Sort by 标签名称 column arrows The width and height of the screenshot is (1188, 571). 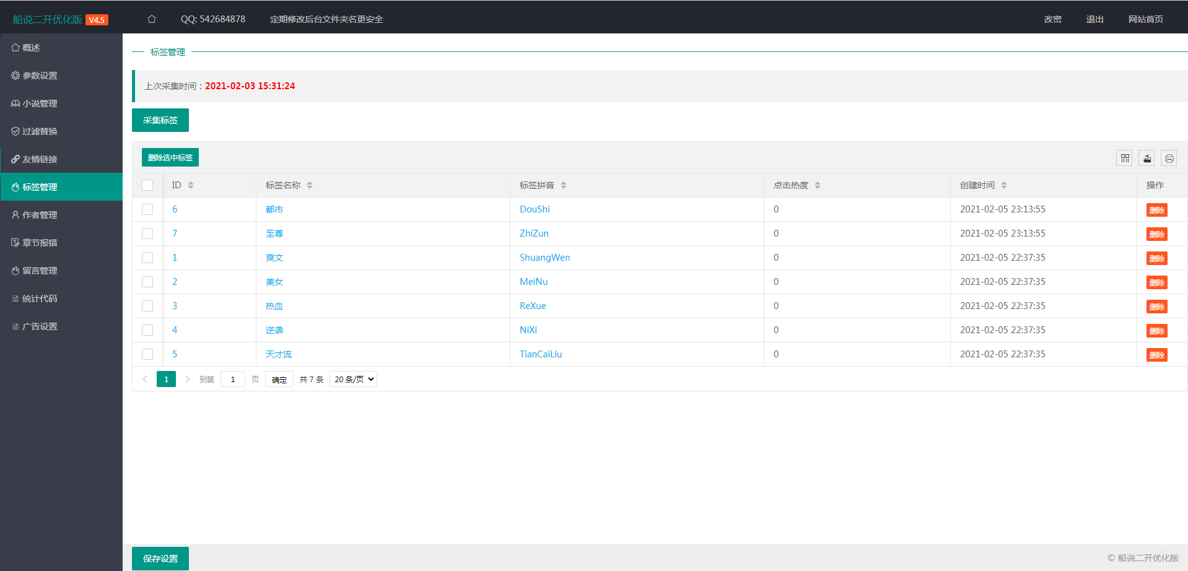tap(310, 185)
